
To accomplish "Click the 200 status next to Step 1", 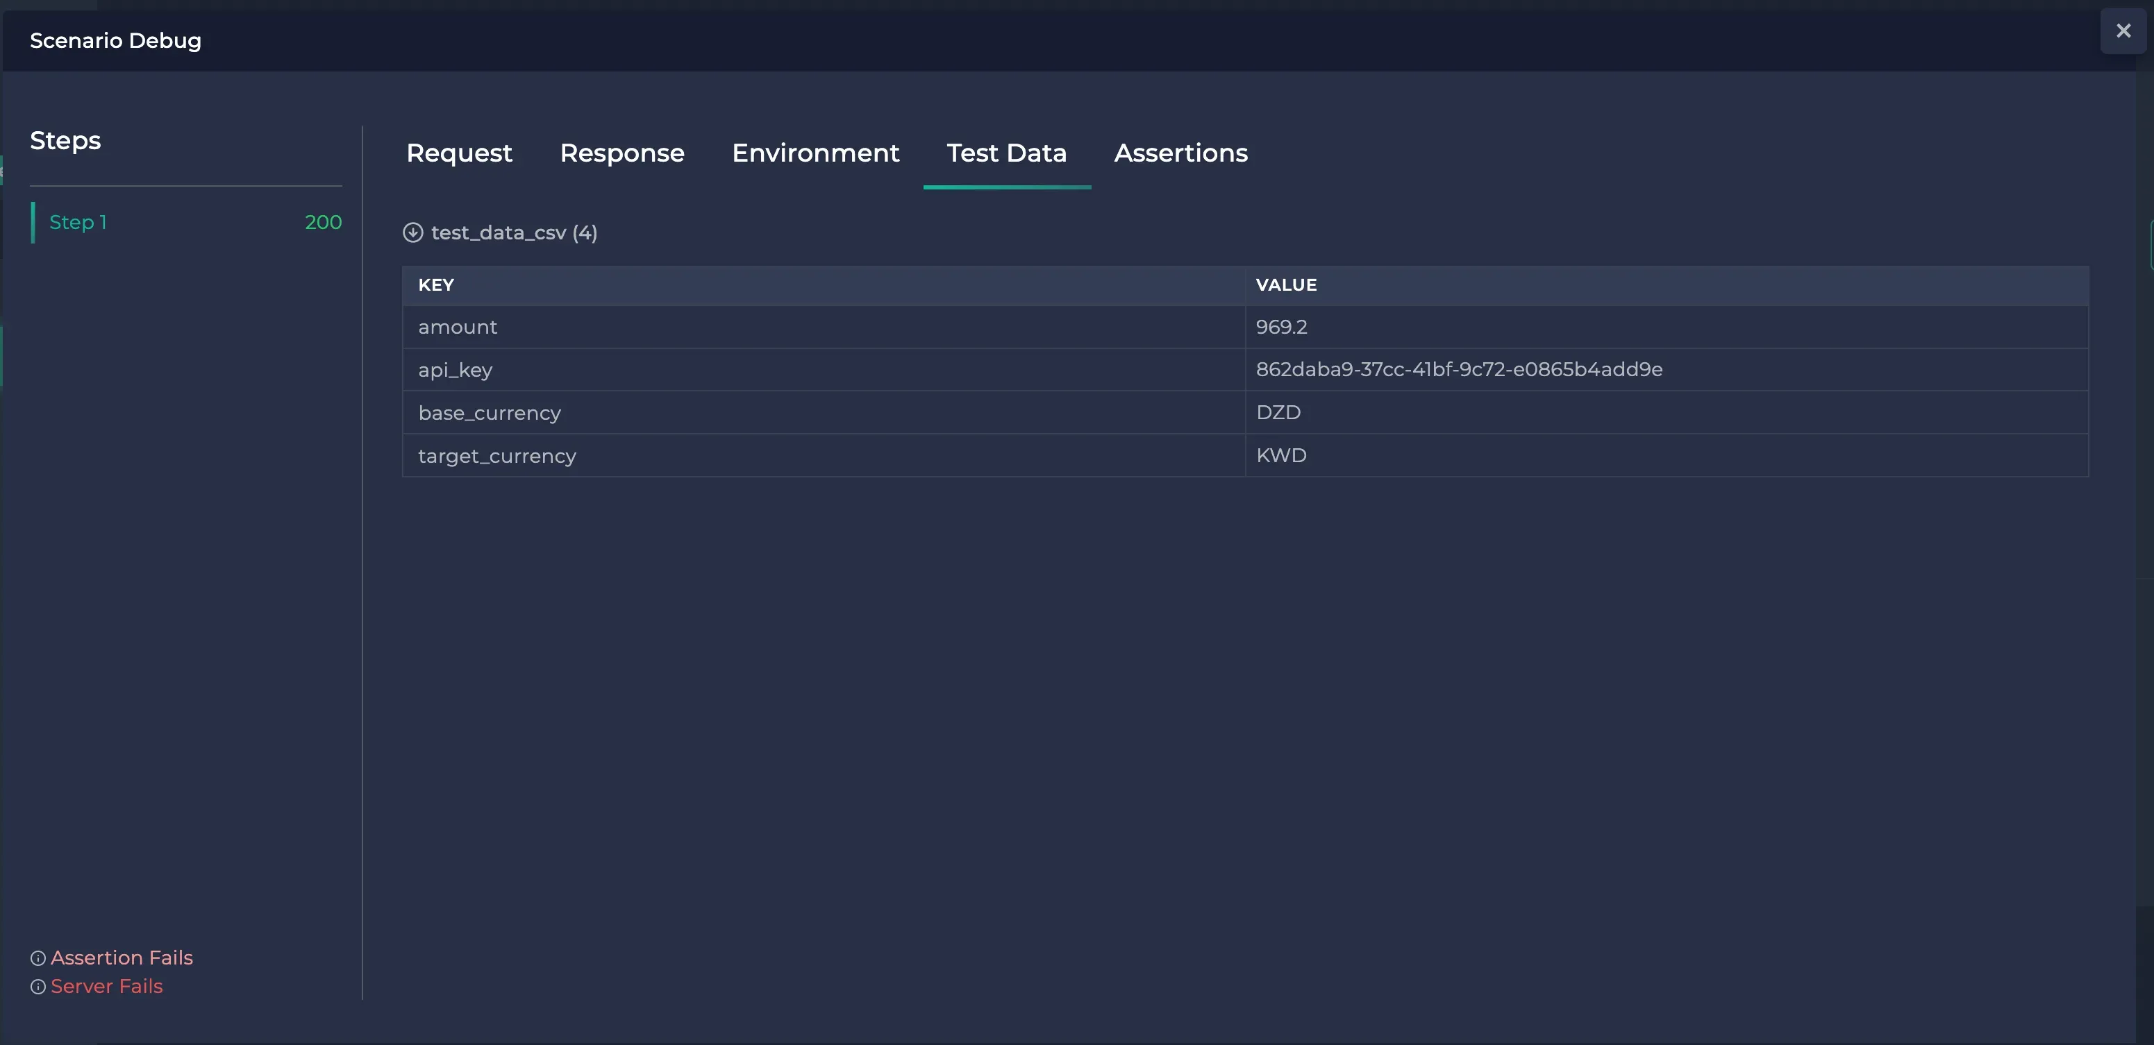I will (323, 222).
